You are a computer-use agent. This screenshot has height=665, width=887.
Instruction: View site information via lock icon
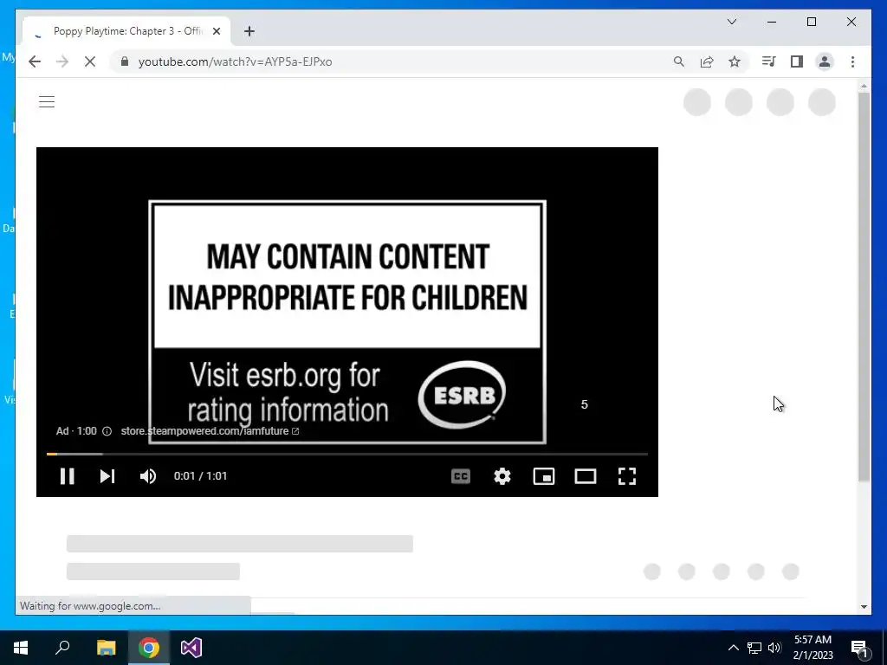[125, 61]
